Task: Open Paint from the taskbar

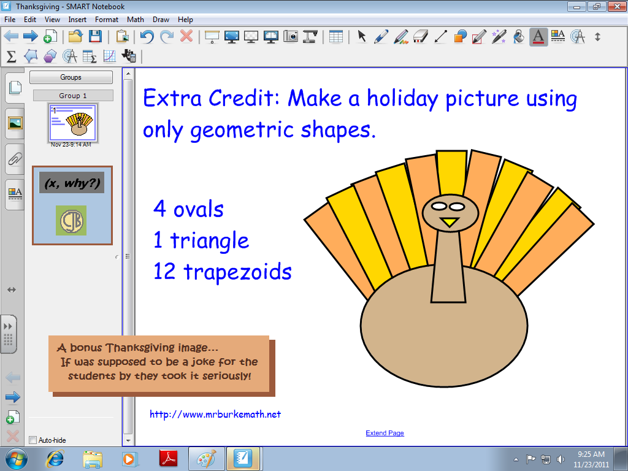Action: click(x=206, y=459)
